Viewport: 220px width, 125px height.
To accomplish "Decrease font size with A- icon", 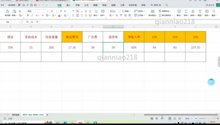I will (x=65, y=11).
